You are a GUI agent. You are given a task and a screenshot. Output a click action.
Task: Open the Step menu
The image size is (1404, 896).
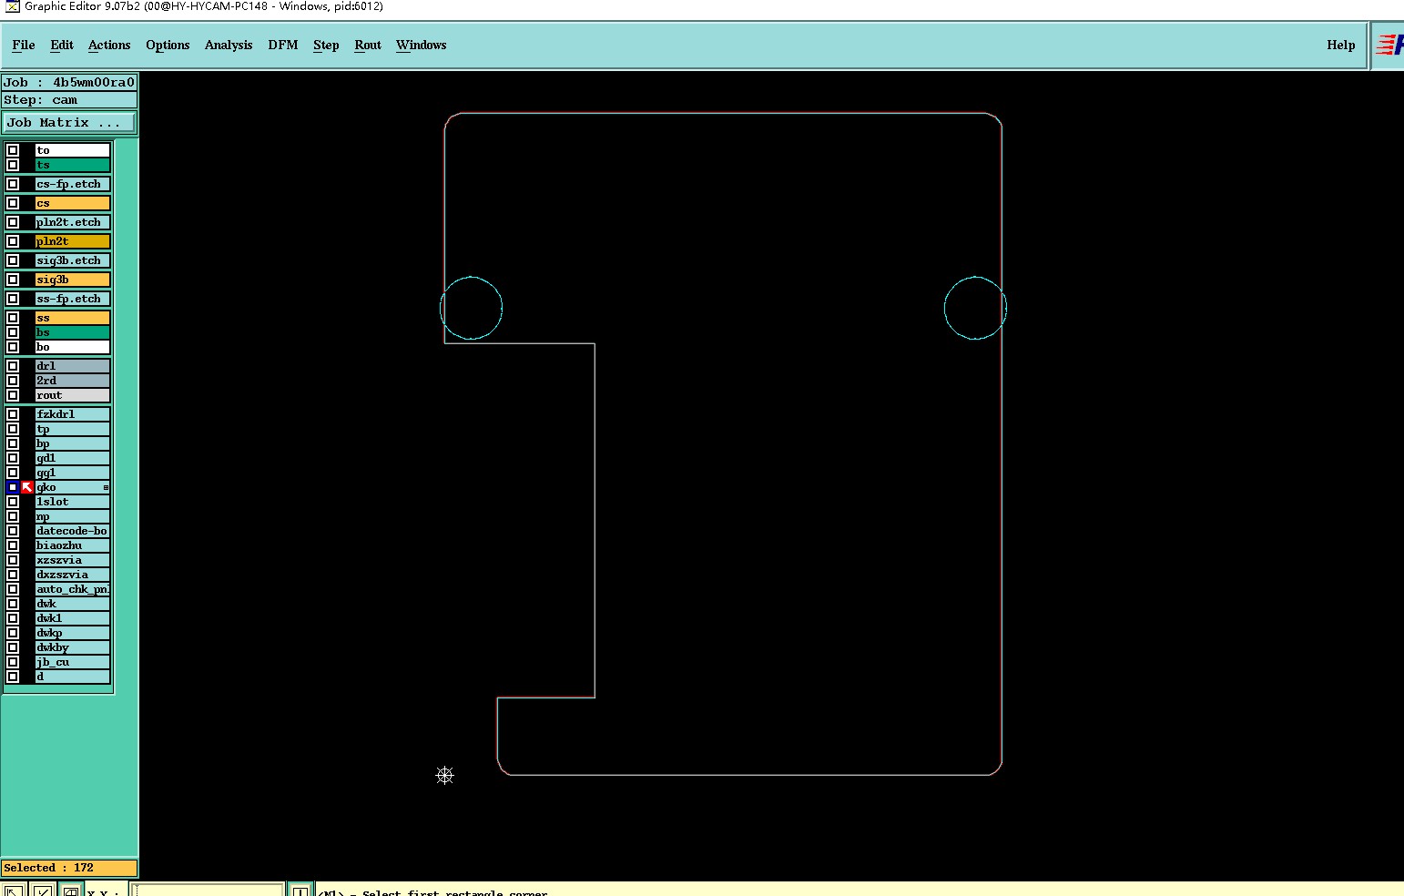326,45
